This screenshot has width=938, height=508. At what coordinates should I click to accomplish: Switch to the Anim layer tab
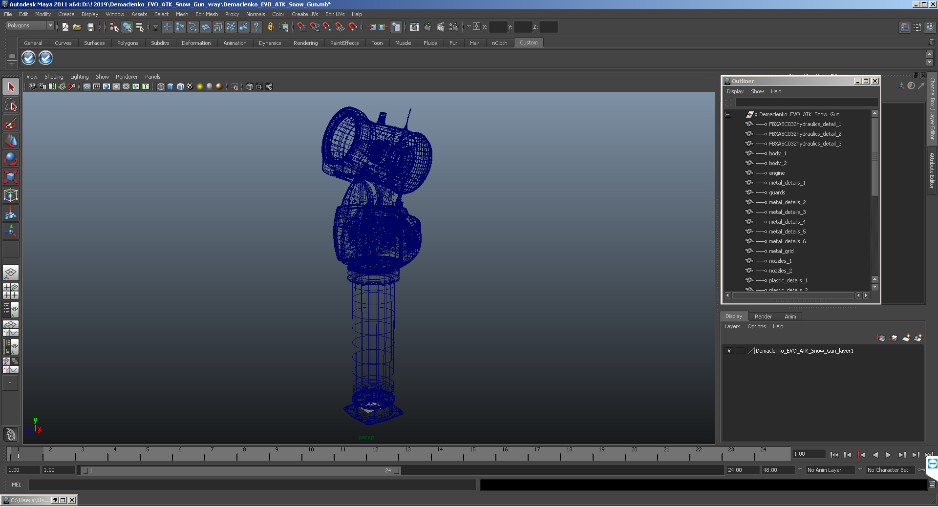pos(790,317)
